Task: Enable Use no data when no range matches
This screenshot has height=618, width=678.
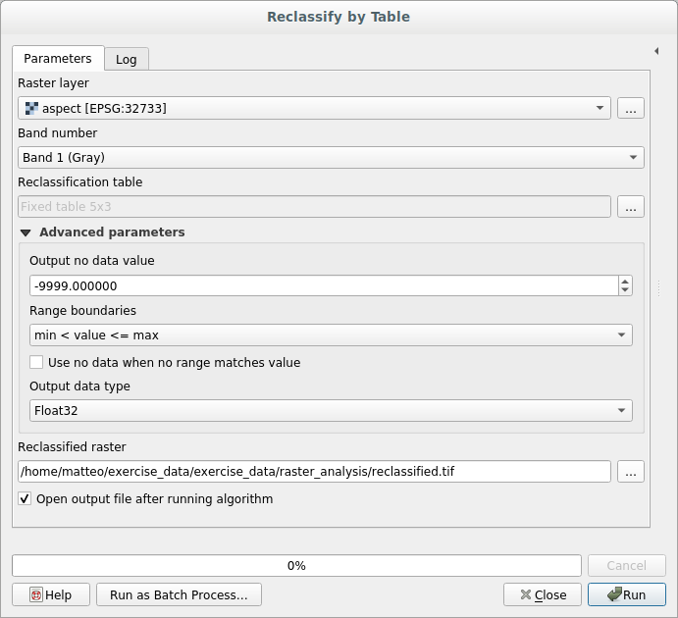Action: point(37,363)
